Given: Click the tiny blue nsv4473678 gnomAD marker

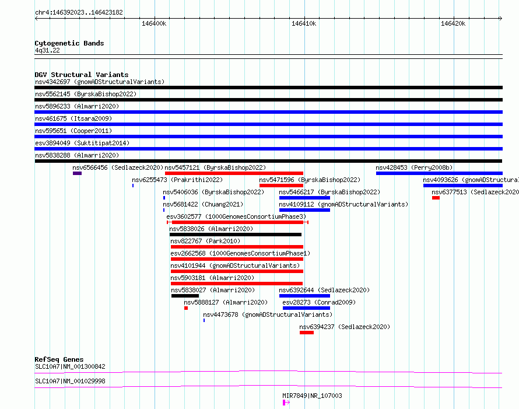Looking at the screenshot, I should pyautogui.click(x=204, y=320).
